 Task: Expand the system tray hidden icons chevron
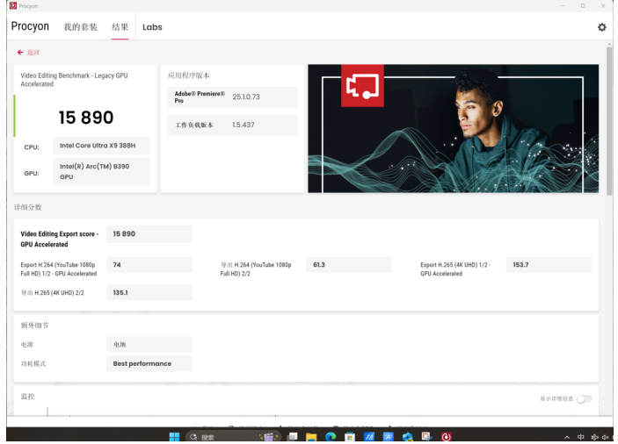(567, 436)
